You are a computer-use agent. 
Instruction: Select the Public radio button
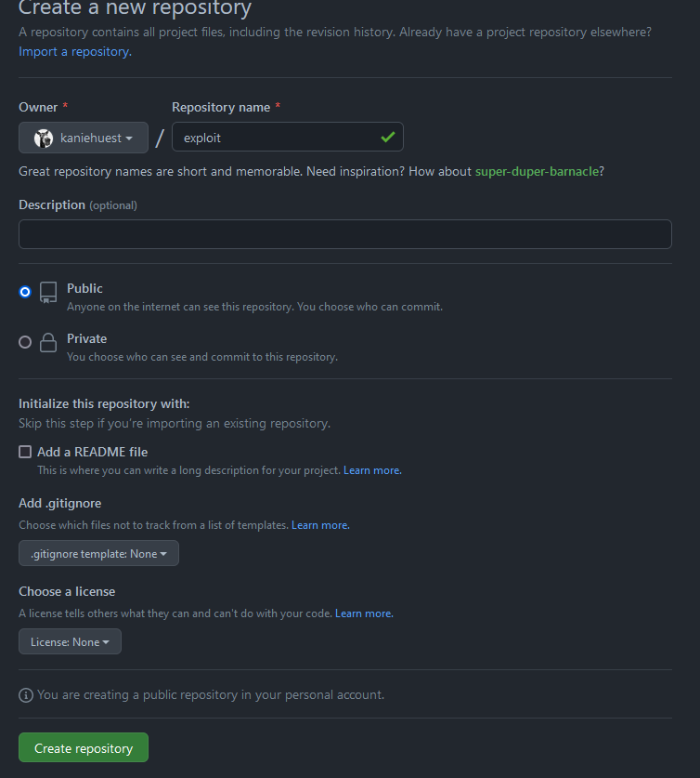click(x=25, y=292)
